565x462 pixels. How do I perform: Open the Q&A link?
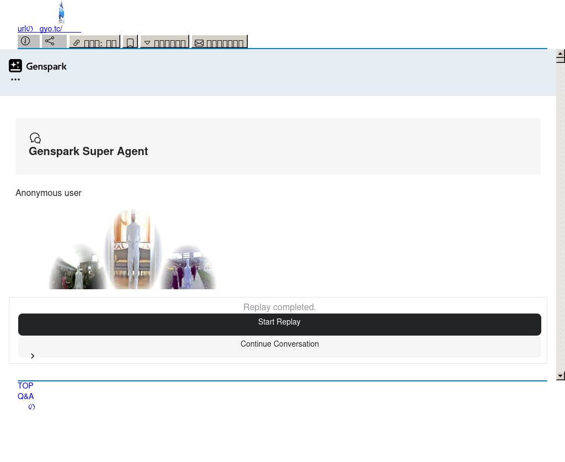[x=25, y=396]
